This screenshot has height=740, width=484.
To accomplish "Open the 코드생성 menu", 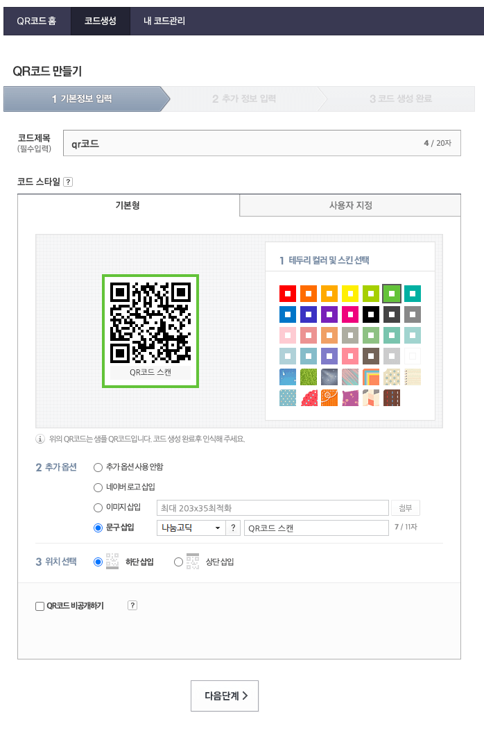I will pyautogui.click(x=101, y=21).
